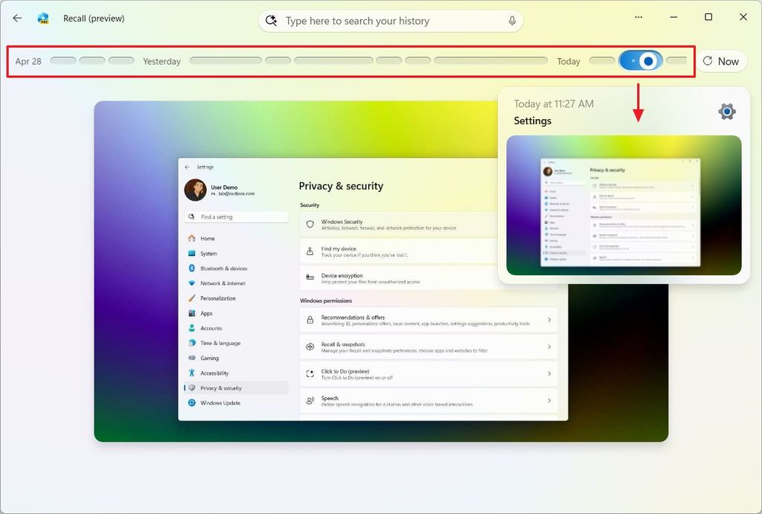762x514 pixels.
Task: Click the Apr 28 timeline date label
Action: click(28, 61)
